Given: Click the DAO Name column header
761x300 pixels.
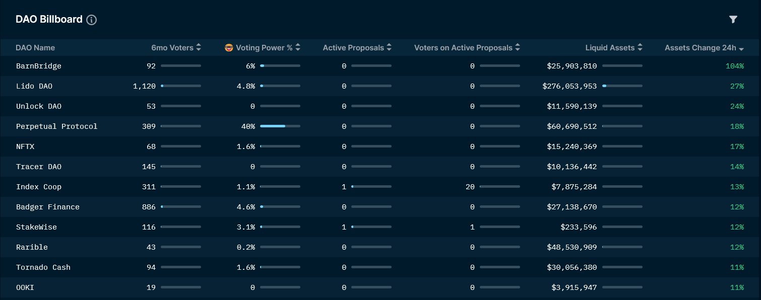Looking at the screenshot, I should pos(35,48).
